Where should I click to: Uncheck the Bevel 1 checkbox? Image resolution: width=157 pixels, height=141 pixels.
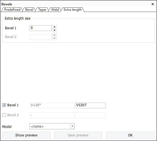4,105
